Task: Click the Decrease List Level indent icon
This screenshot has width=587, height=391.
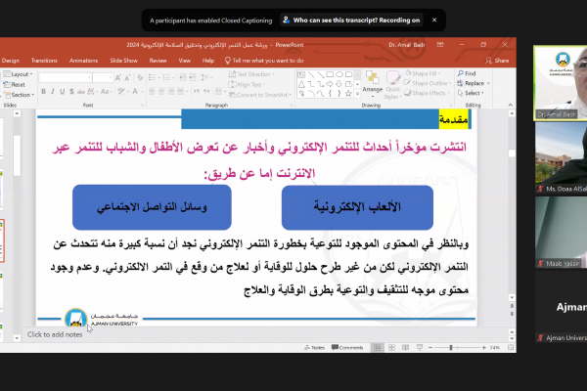Action: pyautogui.click(x=183, y=77)
